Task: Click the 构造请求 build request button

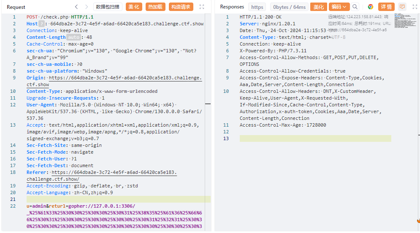Action: click(x=181, y=7)
